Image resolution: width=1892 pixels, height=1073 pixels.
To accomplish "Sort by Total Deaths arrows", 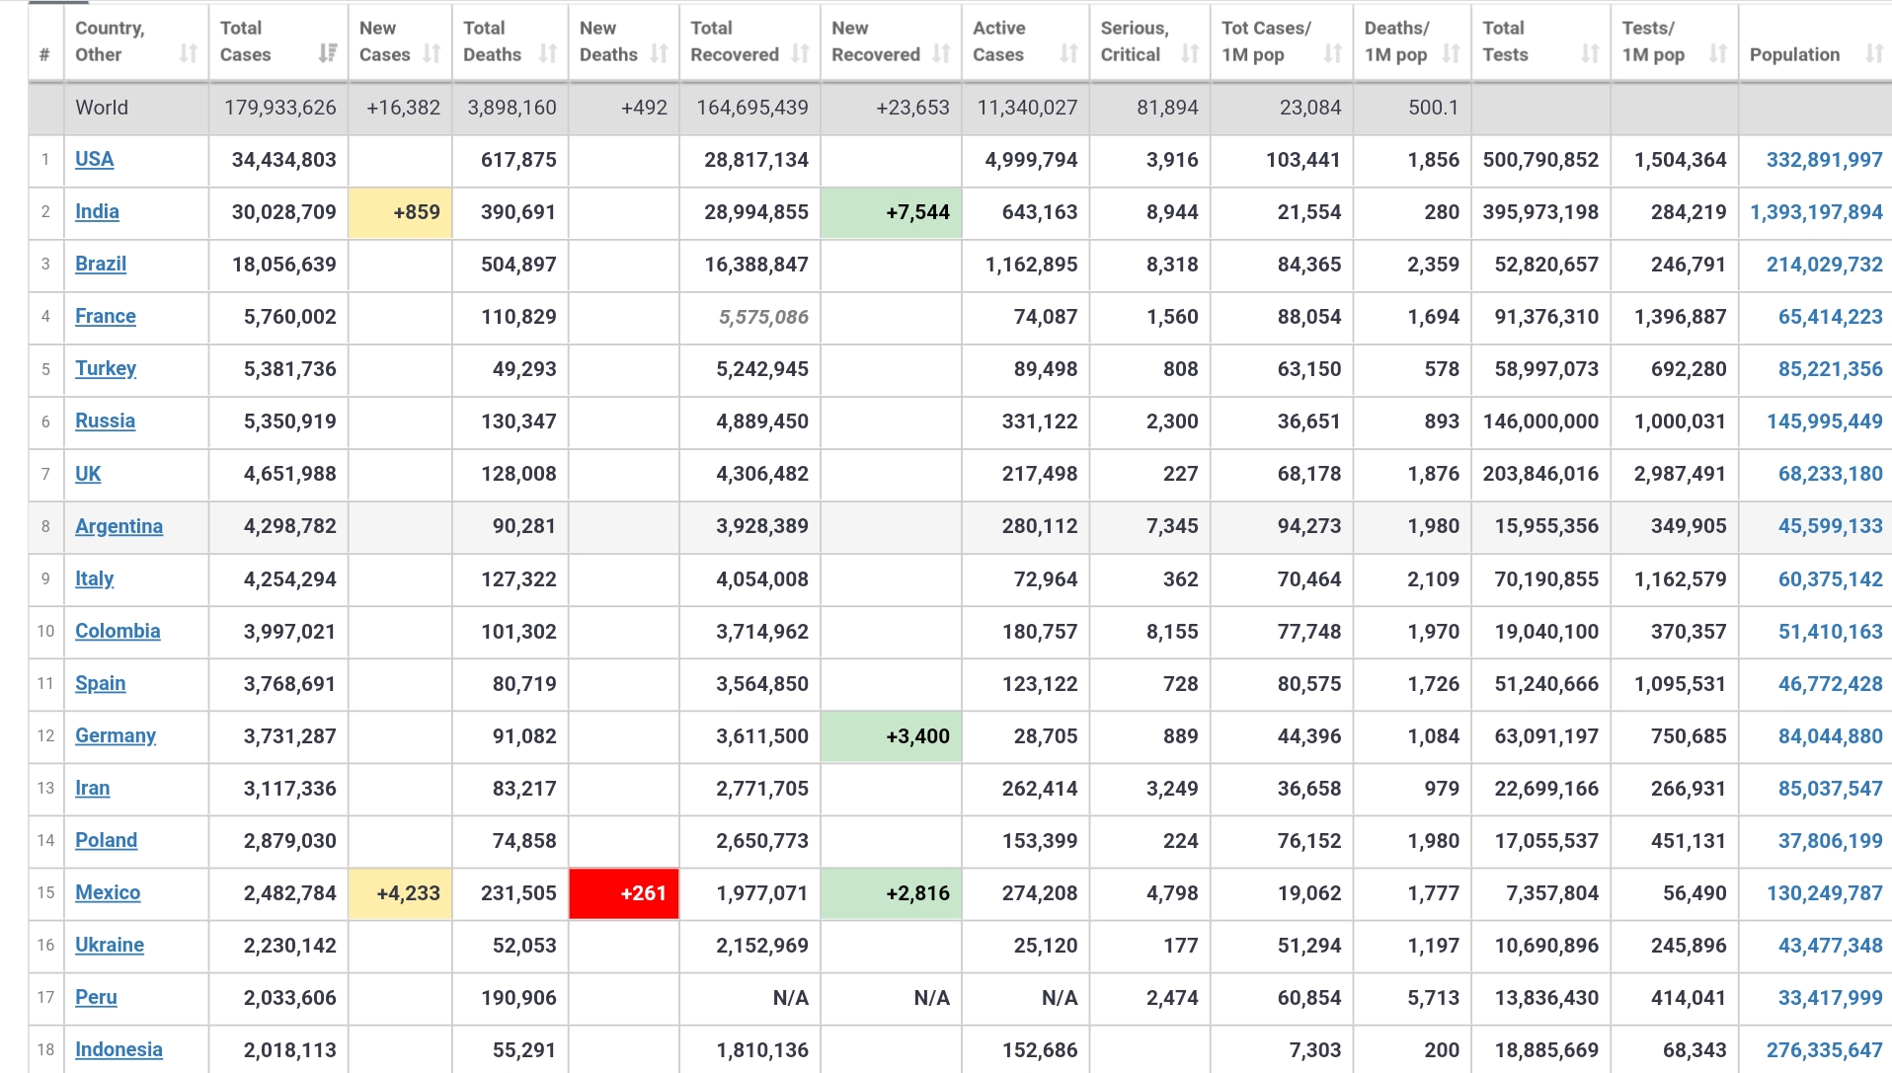I will (x=548, y=54).
